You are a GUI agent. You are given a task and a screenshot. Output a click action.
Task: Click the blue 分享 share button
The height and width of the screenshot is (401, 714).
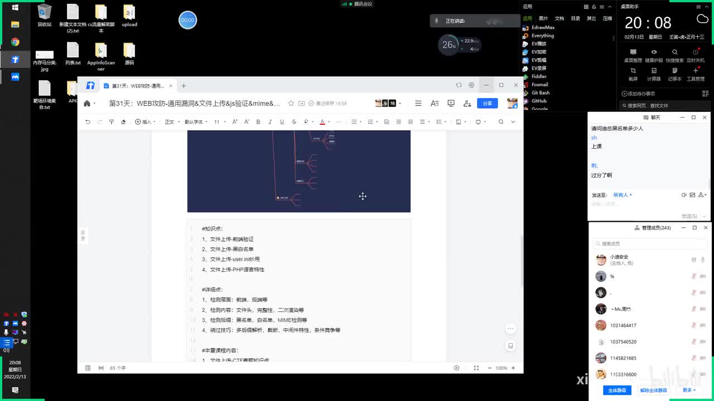pyautogui.click(x=488, y=103)
